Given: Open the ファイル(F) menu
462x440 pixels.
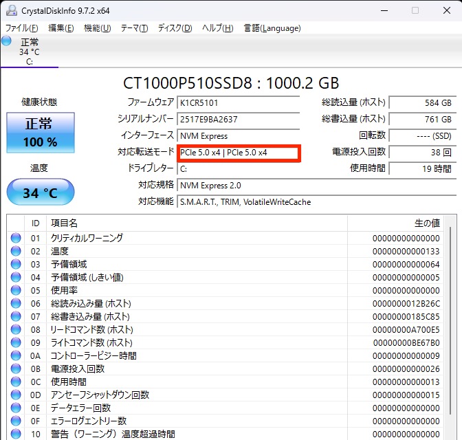Looking at the screenshot, I should click(22, 28).
